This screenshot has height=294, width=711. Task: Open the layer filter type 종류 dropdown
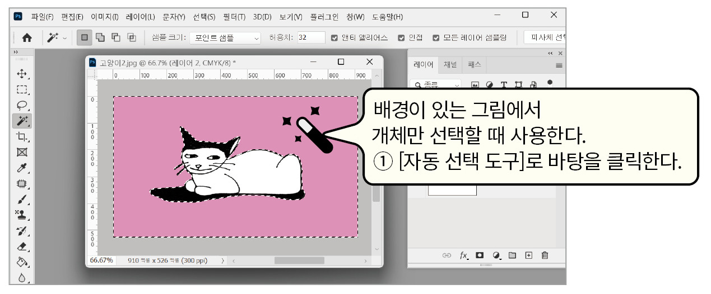[436, 85]
